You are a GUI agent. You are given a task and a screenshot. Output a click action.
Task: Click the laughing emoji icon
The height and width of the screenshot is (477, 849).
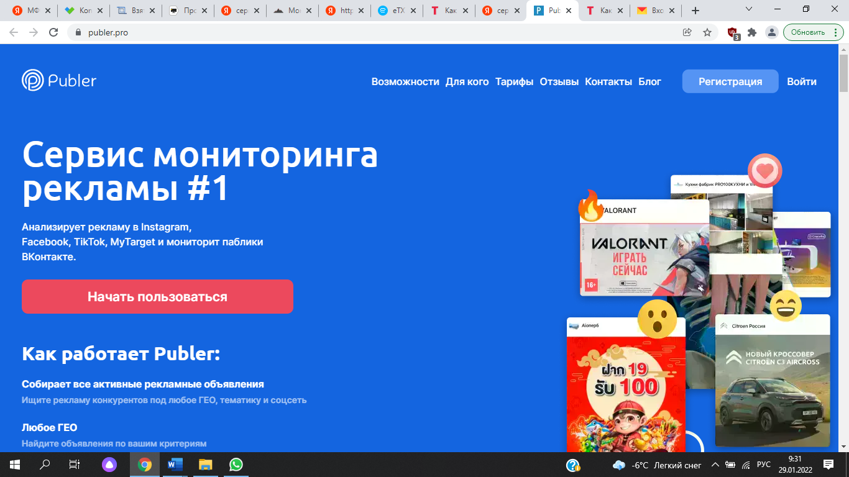pyautogui.click(x=786, y=306)
